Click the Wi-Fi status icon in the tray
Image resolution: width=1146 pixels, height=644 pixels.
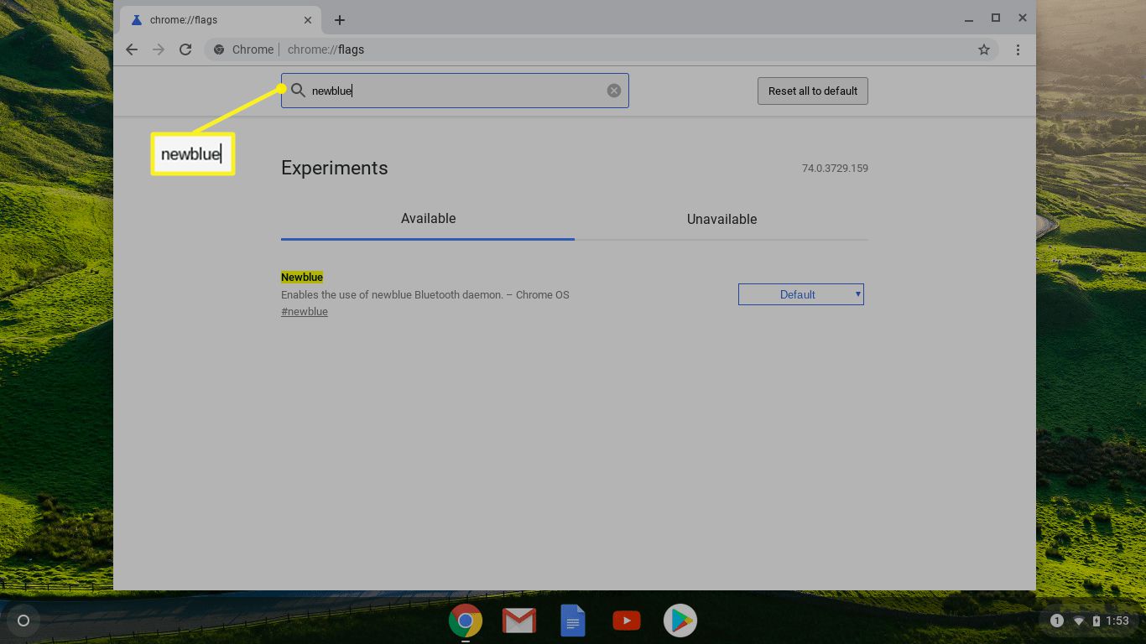pyautogui.click(x=1079, y=621)
